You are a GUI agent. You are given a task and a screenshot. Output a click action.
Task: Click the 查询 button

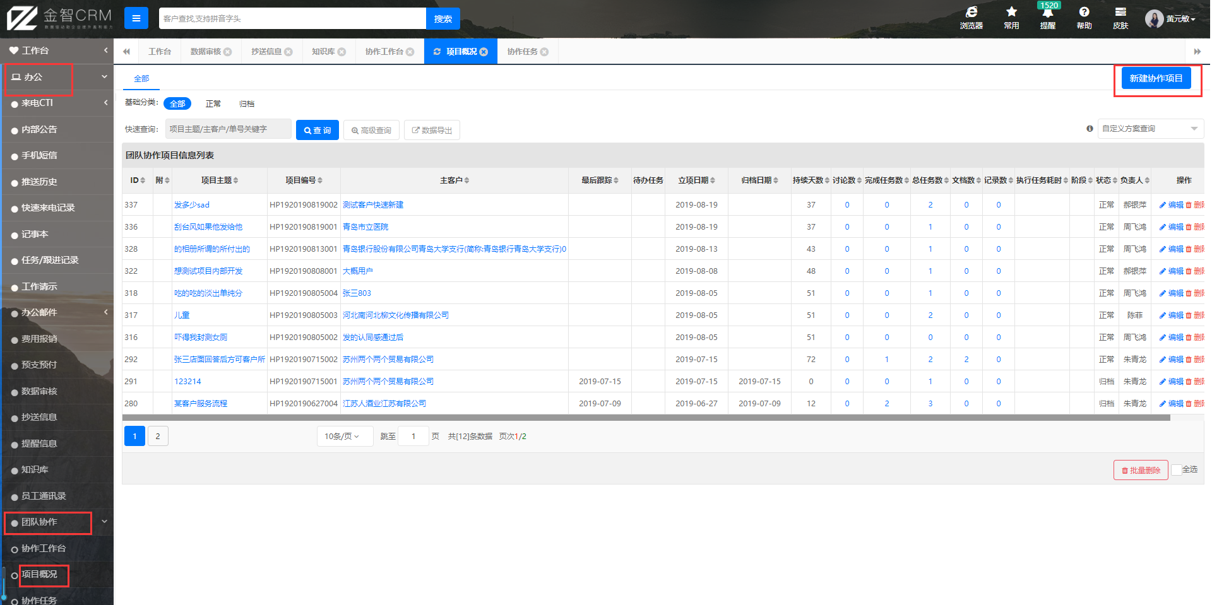click(x=318, y=130)
